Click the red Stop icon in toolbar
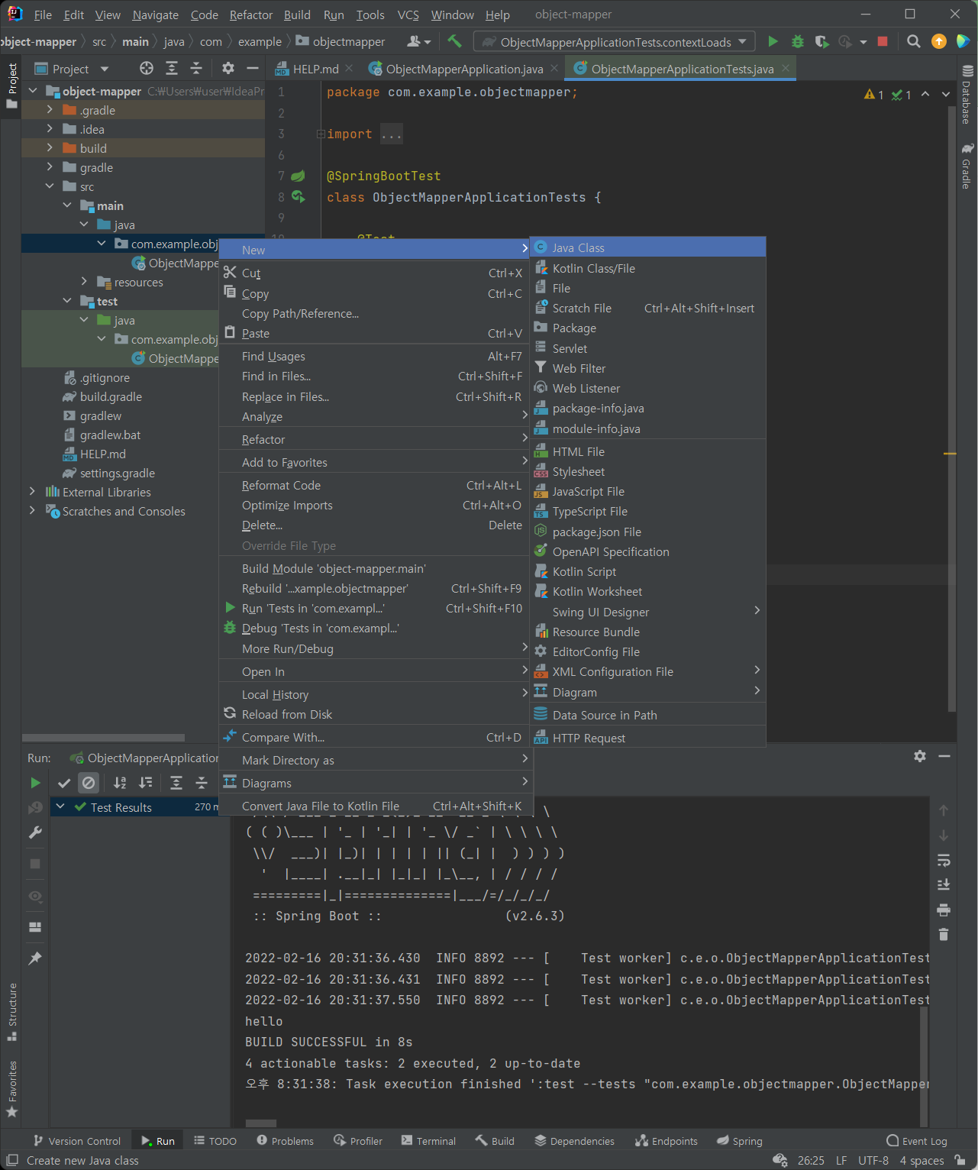 click(883, 41)
